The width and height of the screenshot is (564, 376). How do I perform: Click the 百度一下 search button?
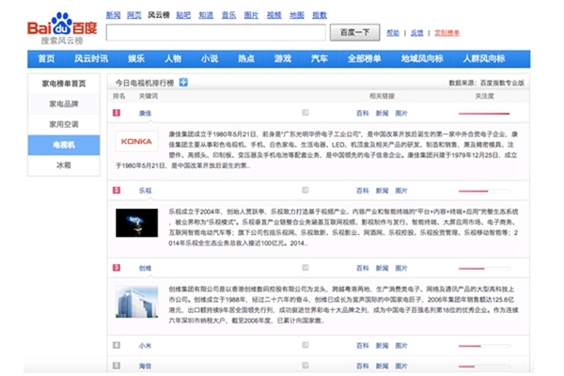coord(354,32)
